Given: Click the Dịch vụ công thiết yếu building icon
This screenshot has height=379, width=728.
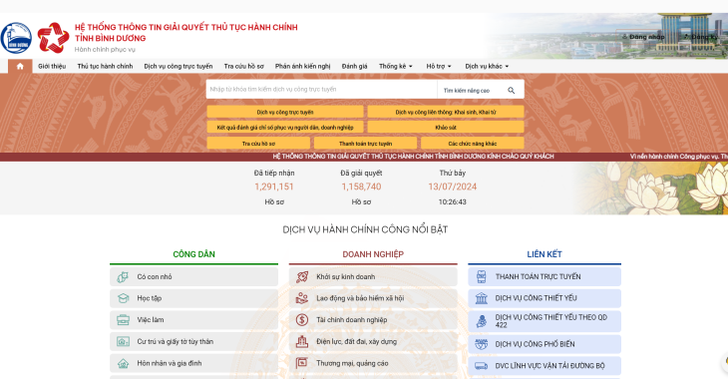Looking at the screenshot, I should pyautogui.click(x=482, y=298).
